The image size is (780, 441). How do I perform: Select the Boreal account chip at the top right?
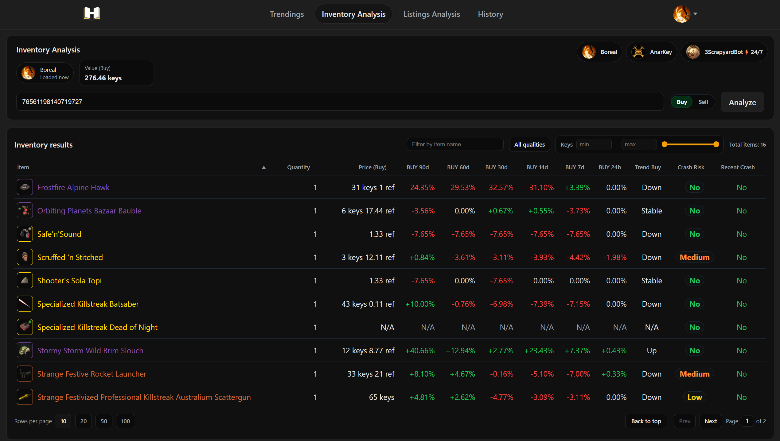click(x=599, y=52)
